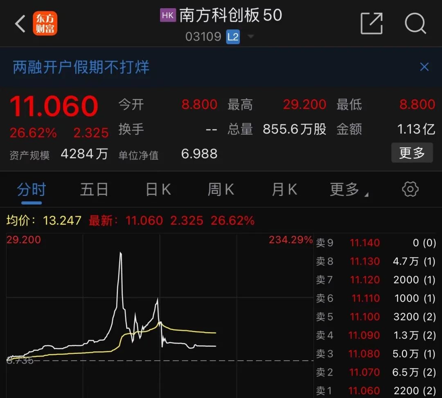Image resolution: width=442 pixels, height=398 pixels.
Task: Expand the stock code dropdown arrow
Action: 250,36
